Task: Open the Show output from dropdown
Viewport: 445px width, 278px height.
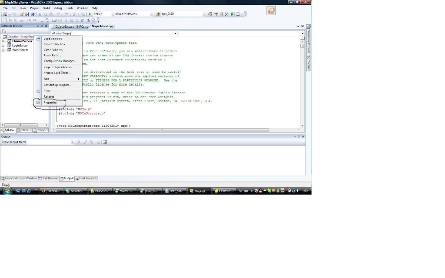Action: (x=72, y=142)
